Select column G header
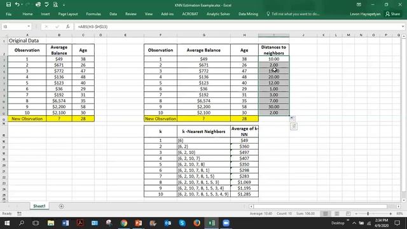 (x=203, y=35)
